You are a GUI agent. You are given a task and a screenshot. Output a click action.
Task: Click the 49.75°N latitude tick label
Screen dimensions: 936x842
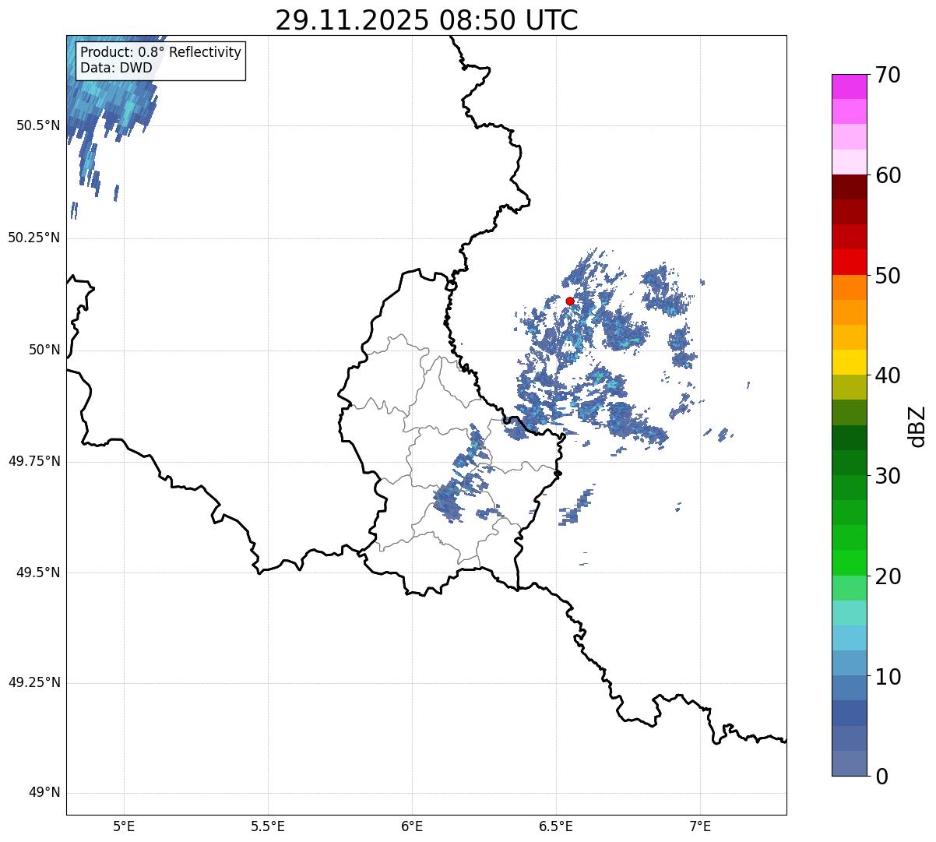33,461
